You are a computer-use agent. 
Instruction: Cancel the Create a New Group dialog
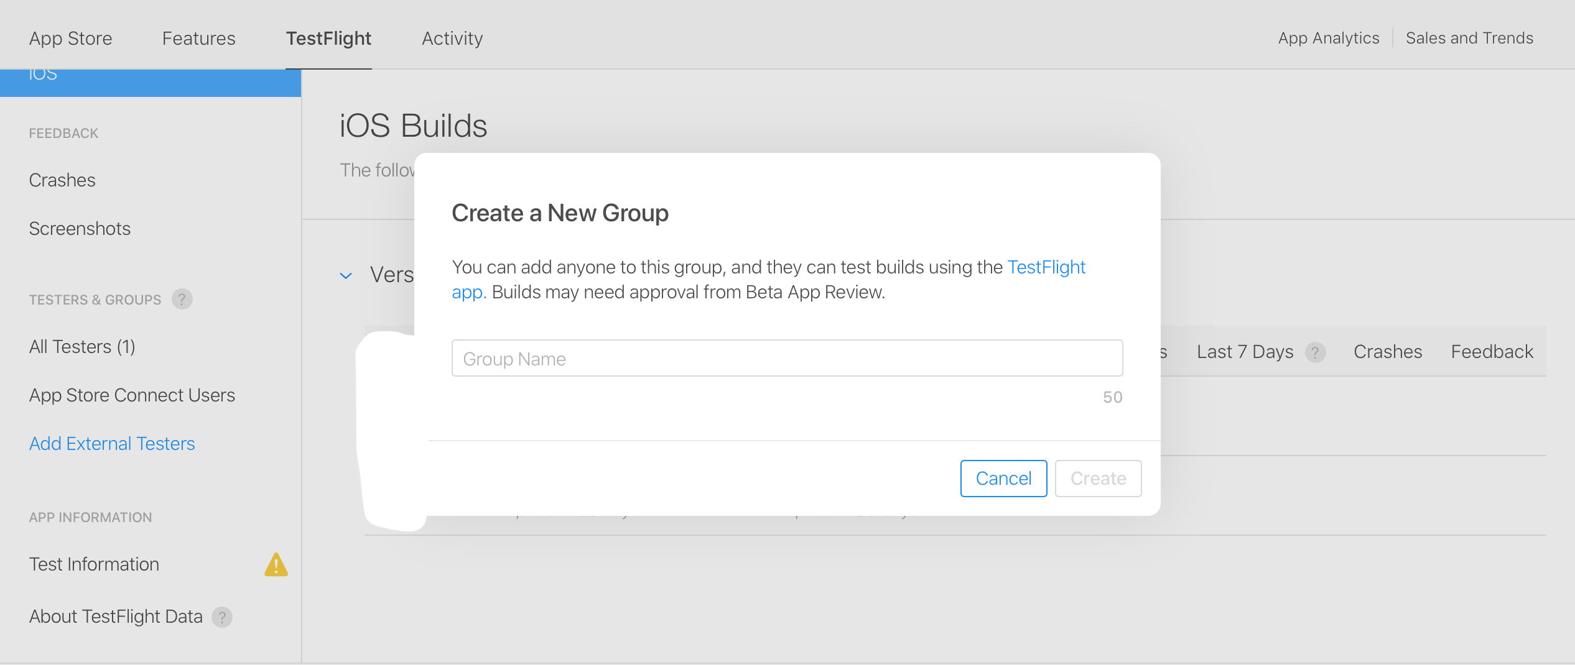pos(1003,479)
